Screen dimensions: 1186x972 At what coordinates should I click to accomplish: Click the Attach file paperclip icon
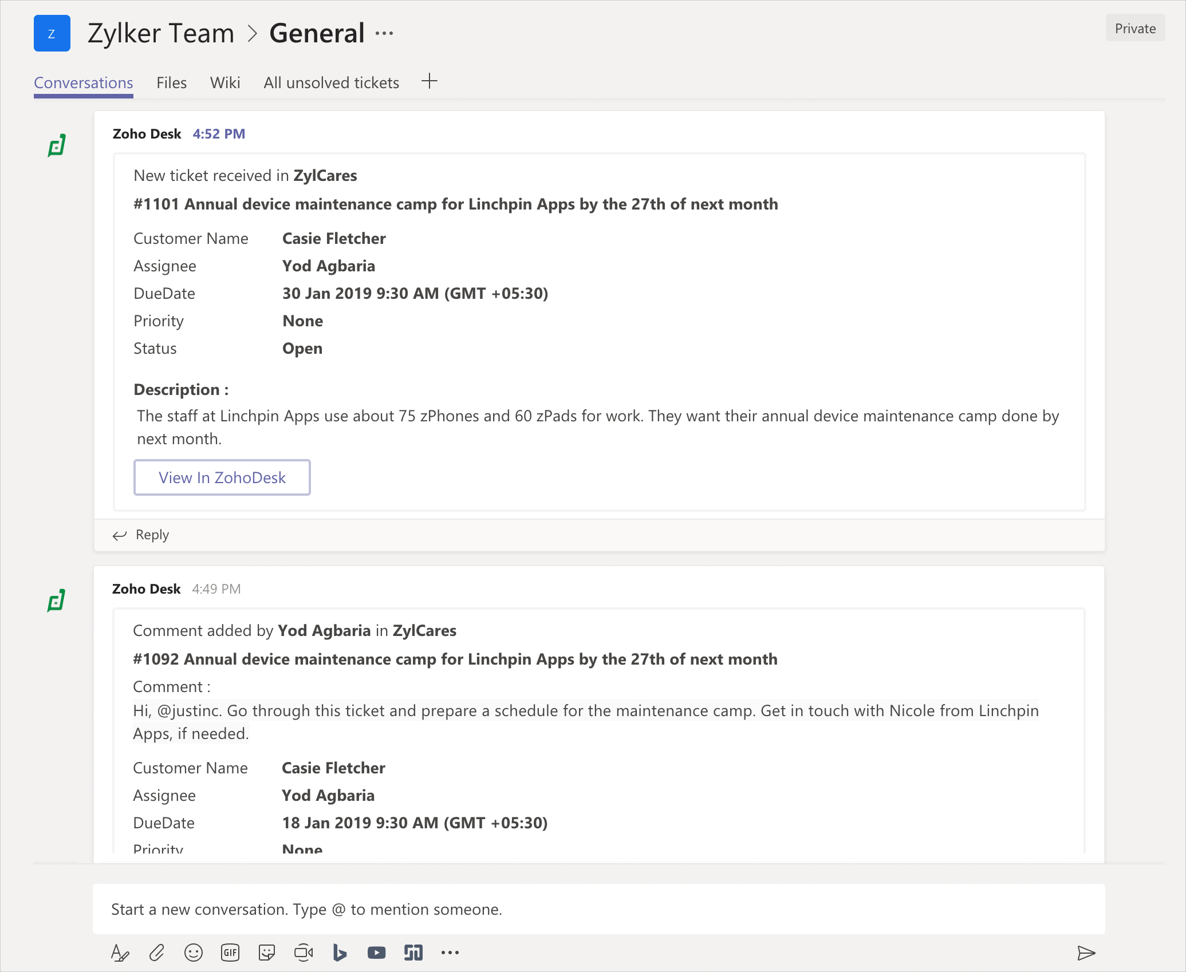click(156, 953)
